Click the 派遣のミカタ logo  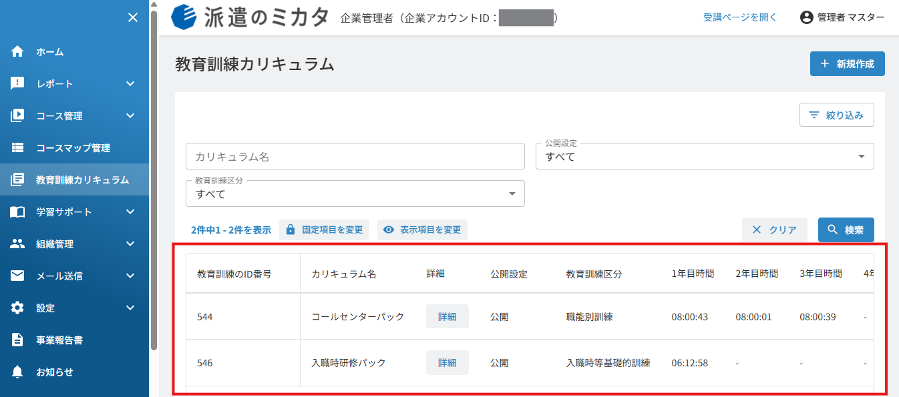(250, 17)
